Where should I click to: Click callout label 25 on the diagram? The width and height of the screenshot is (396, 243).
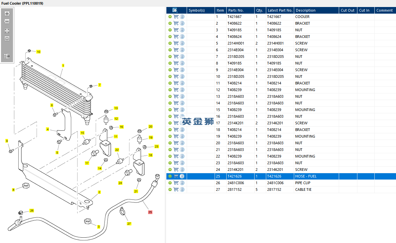(150, 212)
